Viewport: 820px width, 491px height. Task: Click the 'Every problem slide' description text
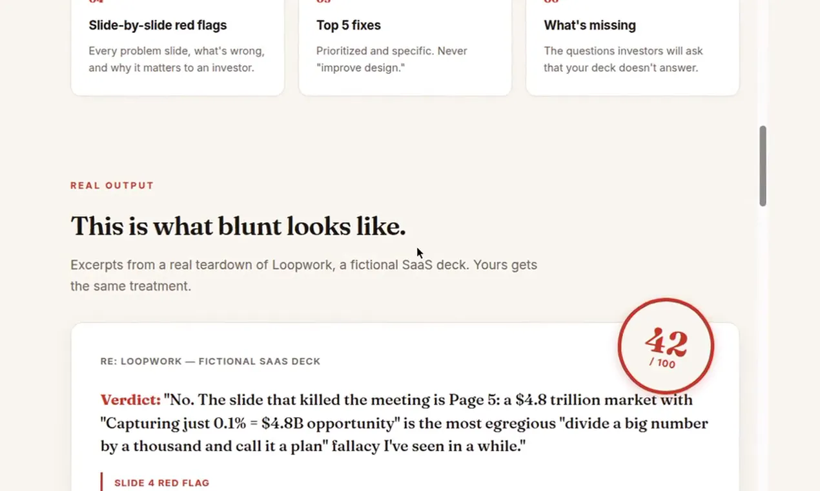click(x=176, y=59)
